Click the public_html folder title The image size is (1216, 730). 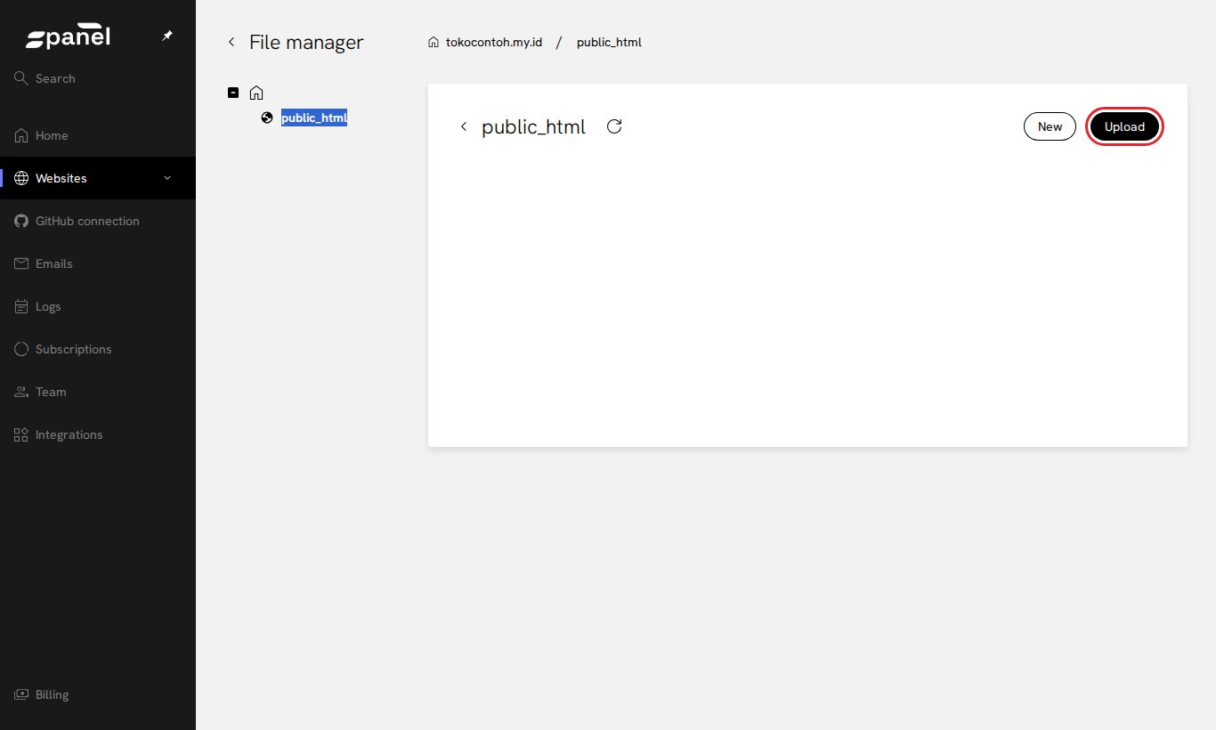(x=533, y=126)
